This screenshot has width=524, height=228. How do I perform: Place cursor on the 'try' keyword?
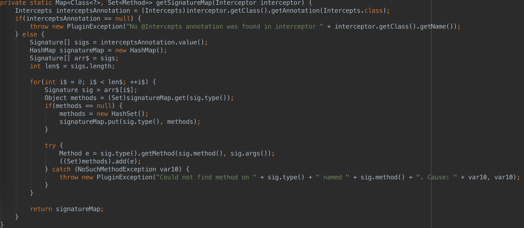(x=50, y=146)
